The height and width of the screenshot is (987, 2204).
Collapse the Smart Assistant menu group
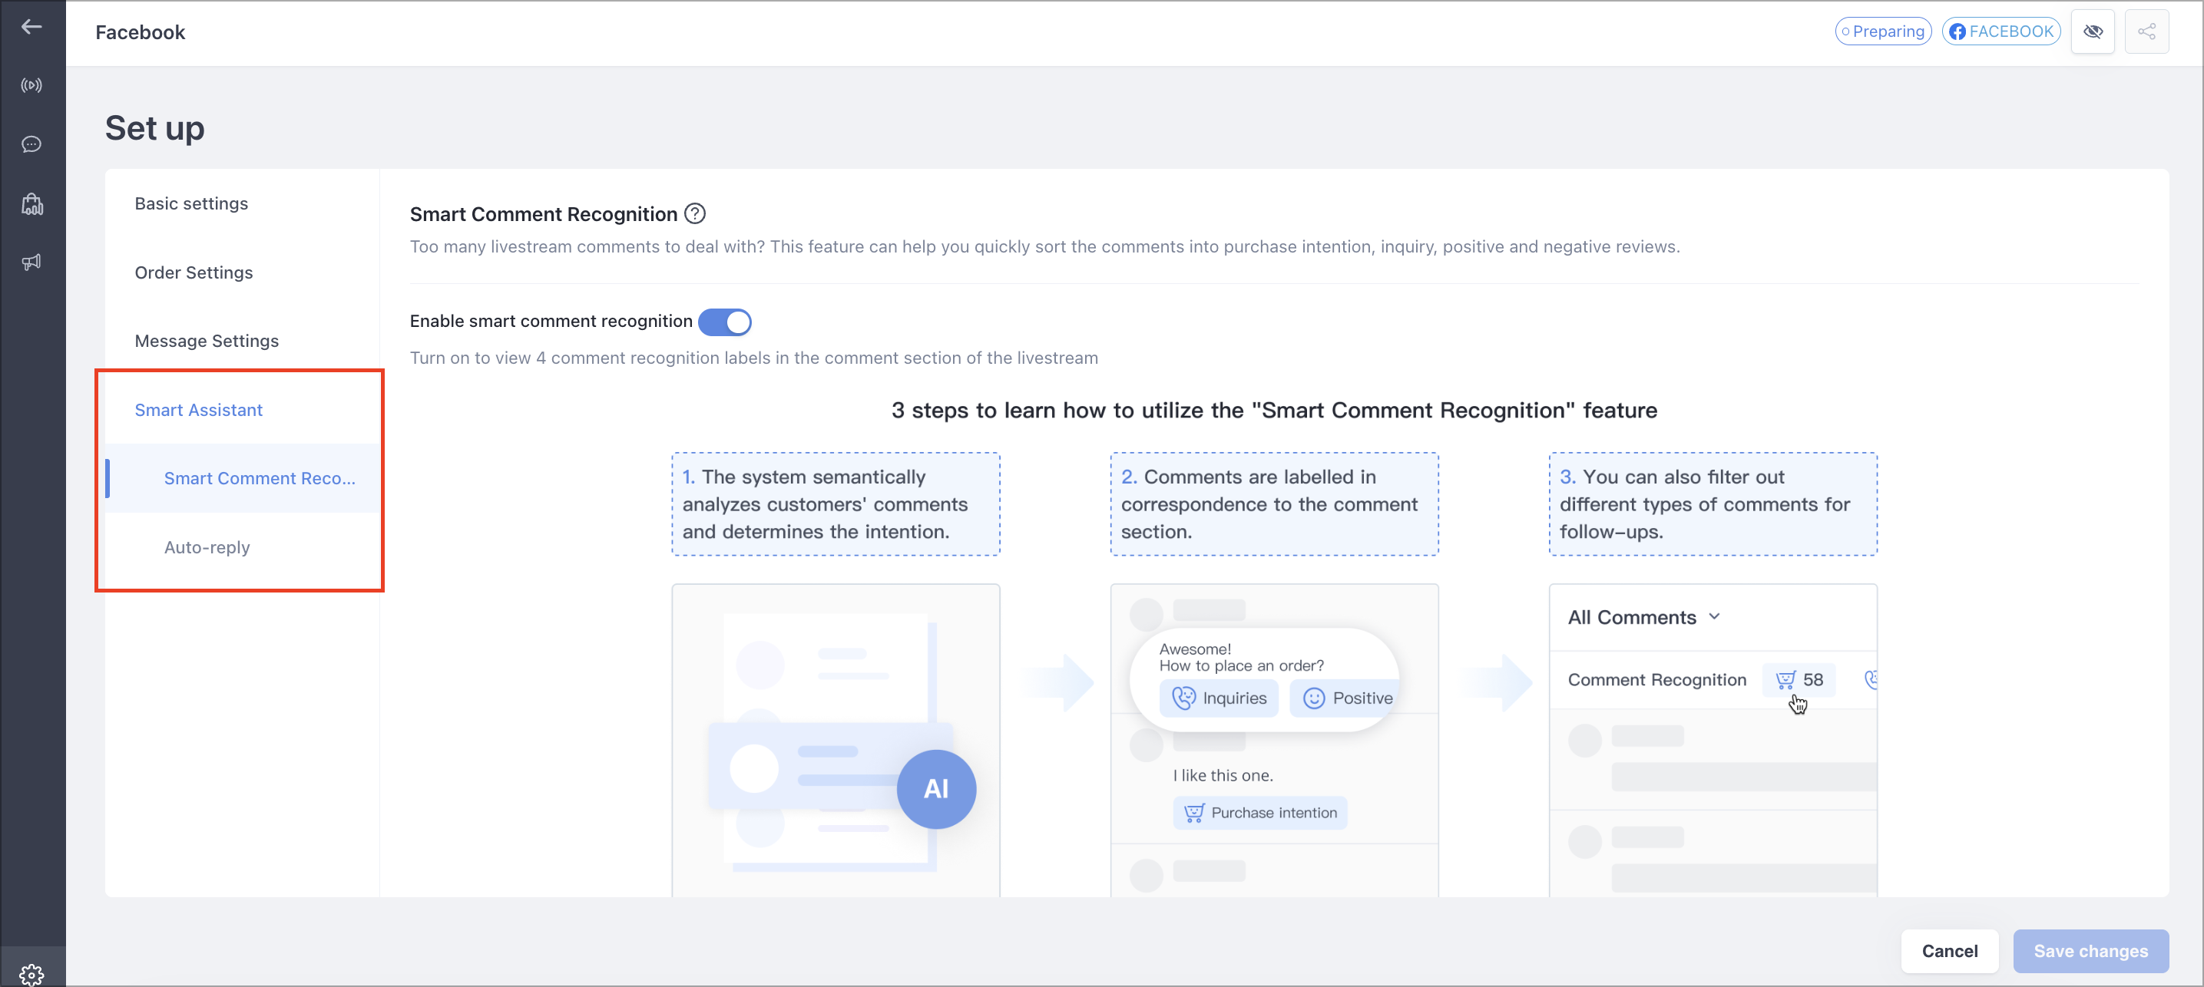[x=198, y=410]
